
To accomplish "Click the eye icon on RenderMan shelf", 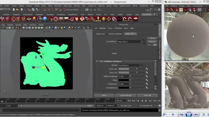I will [29, 19].
